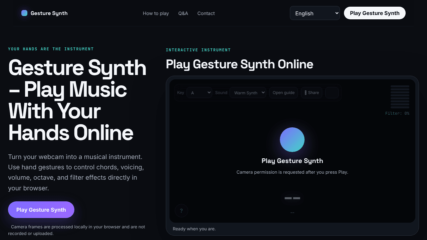Click the gradient circle play orb
This screenshot has width=427, height=240.
coord(292,140)
